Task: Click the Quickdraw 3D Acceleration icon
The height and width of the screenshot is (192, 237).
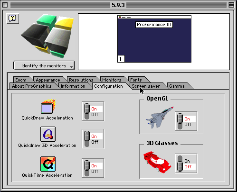Action: pyautogui.click(x=48, y=134)
